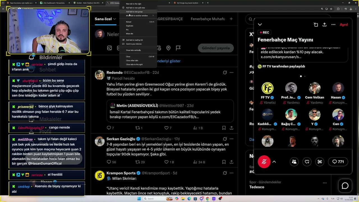Image resolution: width=359 pixels, height=202 pixels.
Task: Bookmark Serkan Gazioğlu's post
Action: tap(224, 162)
